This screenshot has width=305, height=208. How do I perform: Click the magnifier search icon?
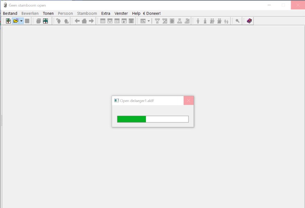coord(238,21)
